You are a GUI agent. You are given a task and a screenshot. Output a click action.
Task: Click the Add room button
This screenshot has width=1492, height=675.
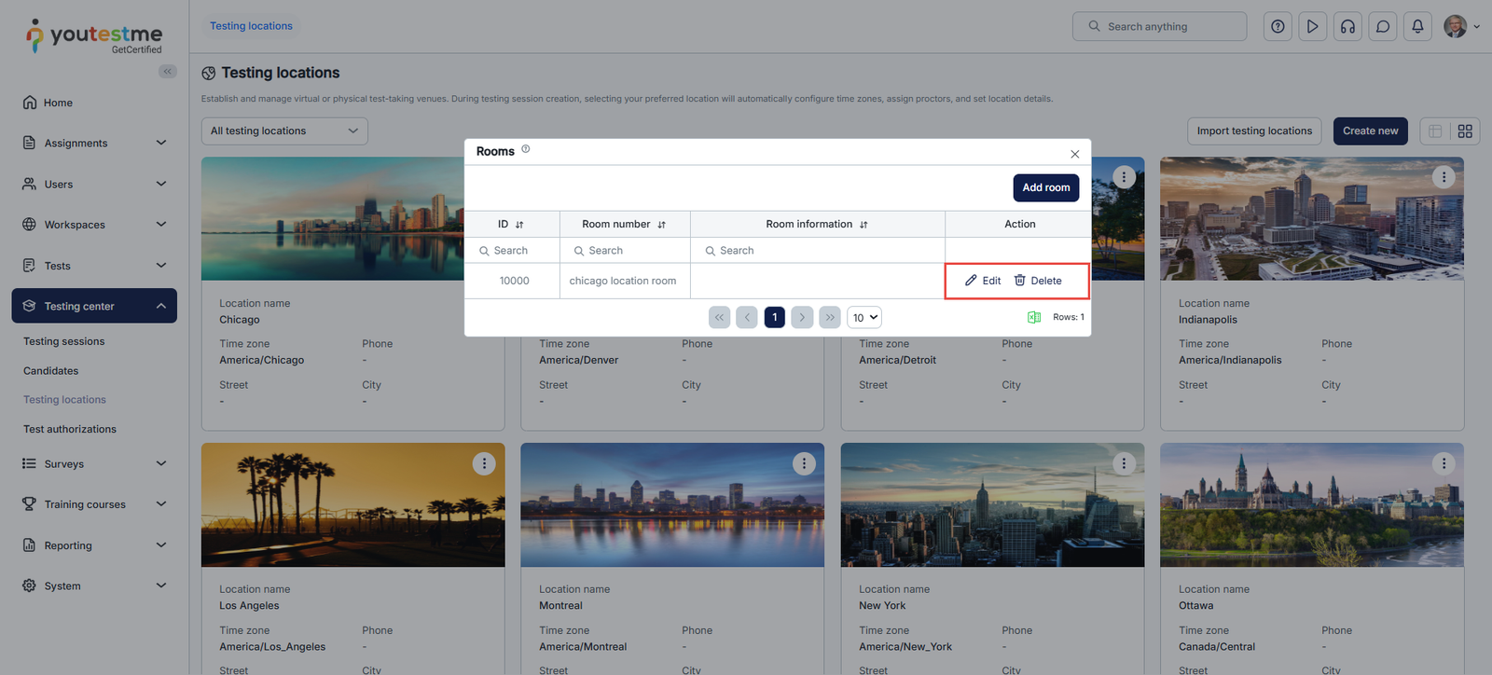(1045, 187)
